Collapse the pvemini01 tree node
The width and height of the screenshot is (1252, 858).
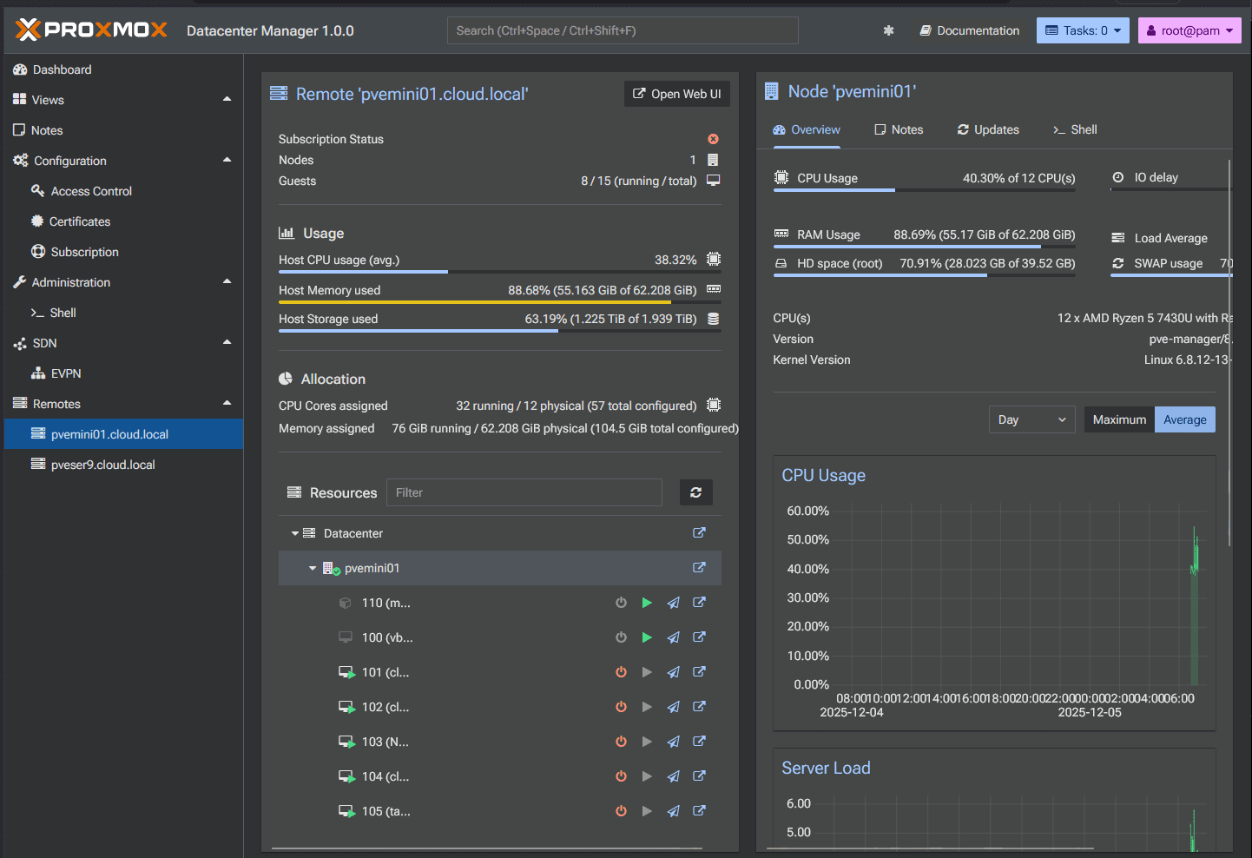313,567
